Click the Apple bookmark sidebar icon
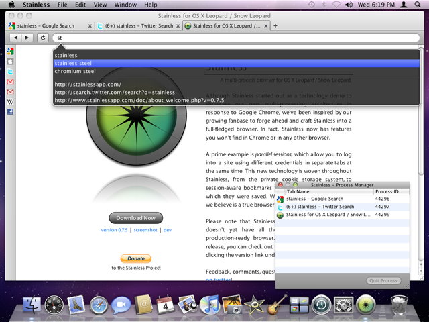This screenshot has width=429, height=322. [x=11, y=61]
